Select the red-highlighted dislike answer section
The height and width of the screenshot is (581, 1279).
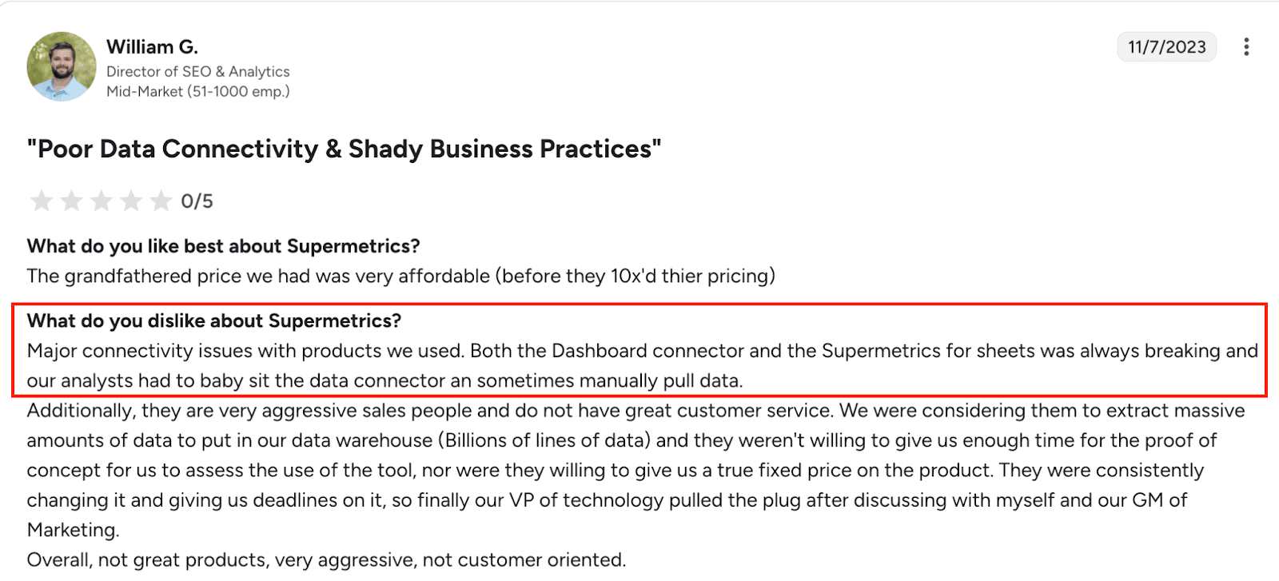coord(639,350)
